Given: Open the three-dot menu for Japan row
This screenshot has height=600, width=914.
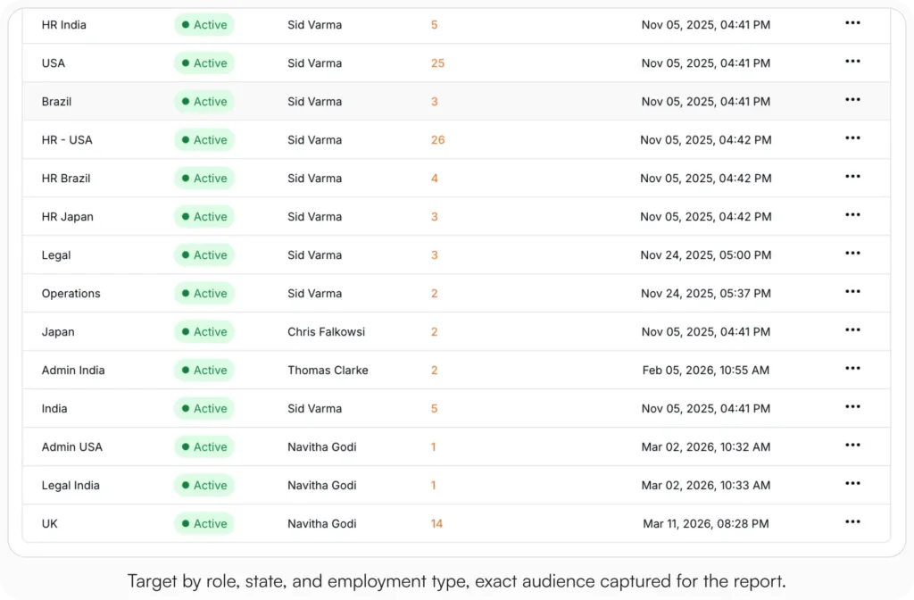Looking at the screenshot, I should click(852, 330).
